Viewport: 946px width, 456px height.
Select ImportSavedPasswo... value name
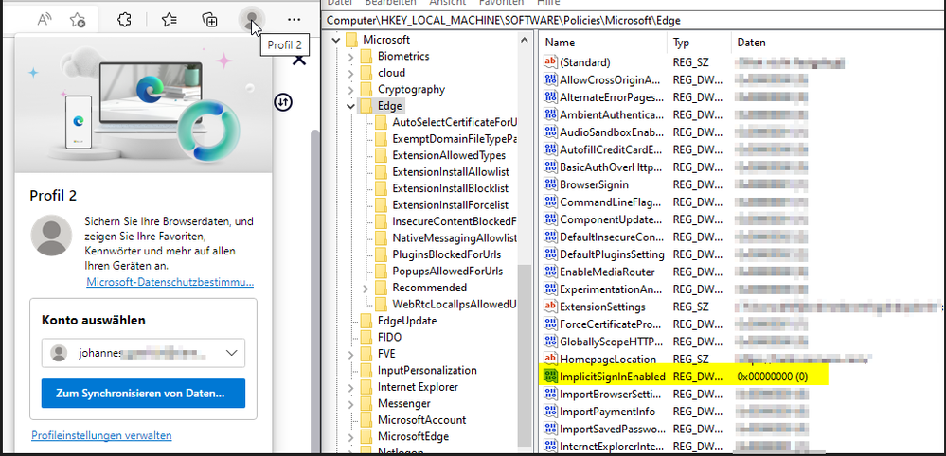coord(612,429)
